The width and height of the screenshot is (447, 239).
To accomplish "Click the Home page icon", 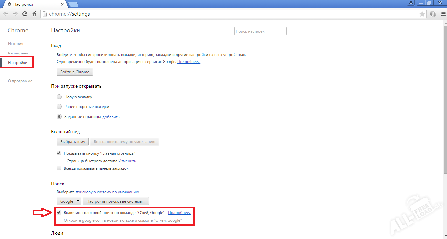I will click(34, 14).
